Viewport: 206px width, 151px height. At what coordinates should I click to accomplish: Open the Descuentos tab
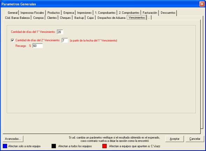click(x=168, y=13)
